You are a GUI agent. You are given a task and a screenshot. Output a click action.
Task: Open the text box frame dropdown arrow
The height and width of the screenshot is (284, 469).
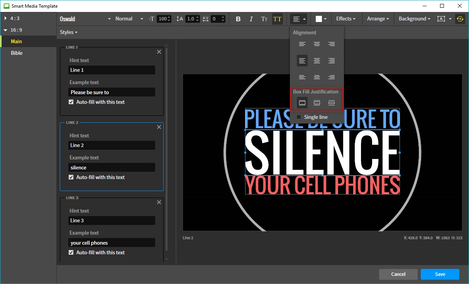click(450, 19)
